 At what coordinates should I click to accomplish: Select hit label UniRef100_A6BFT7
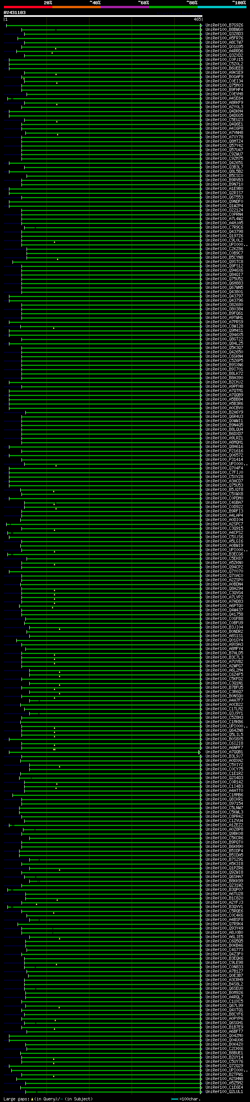pyautogui.click(x=224, y=1031)
